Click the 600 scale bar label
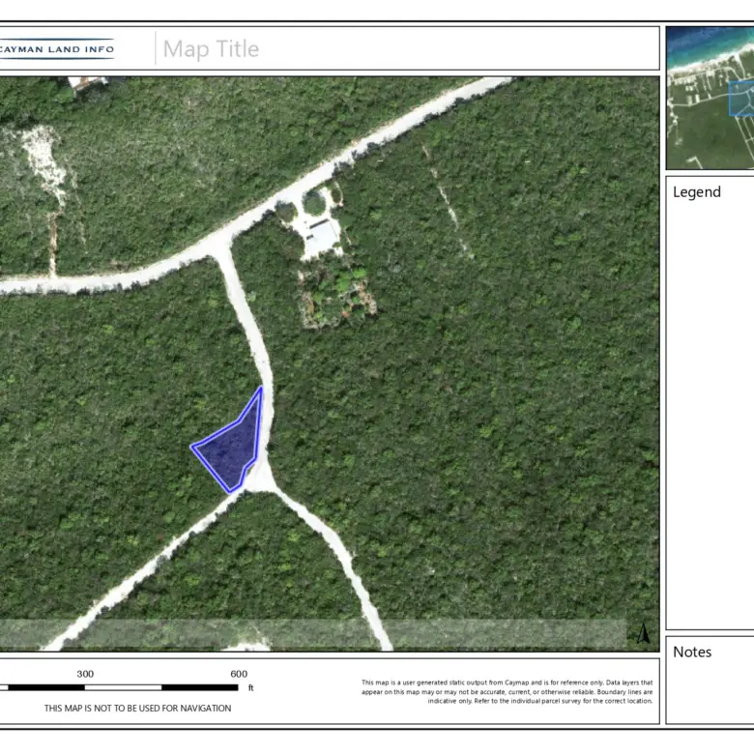754x754 pixels. pyautogui.click(x=239, y=674)
